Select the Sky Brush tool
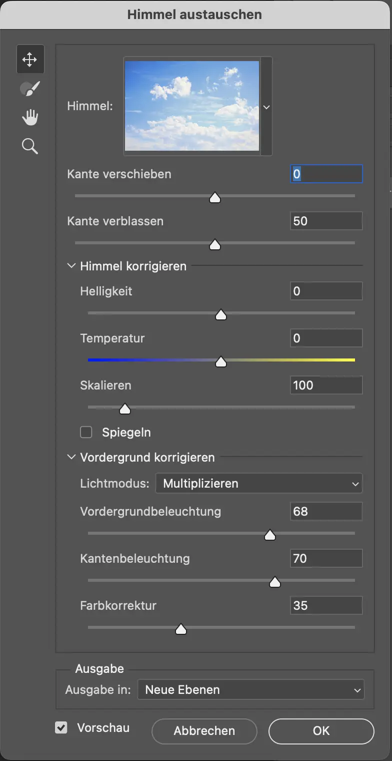 pyautogui.click(x=30, y=89)
